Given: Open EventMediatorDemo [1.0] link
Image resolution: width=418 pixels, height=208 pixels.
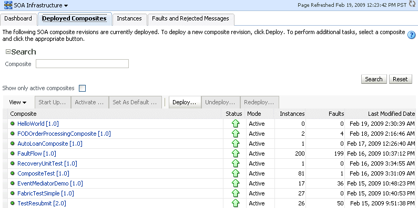Looking at the screenshot, I should point(50,183).
